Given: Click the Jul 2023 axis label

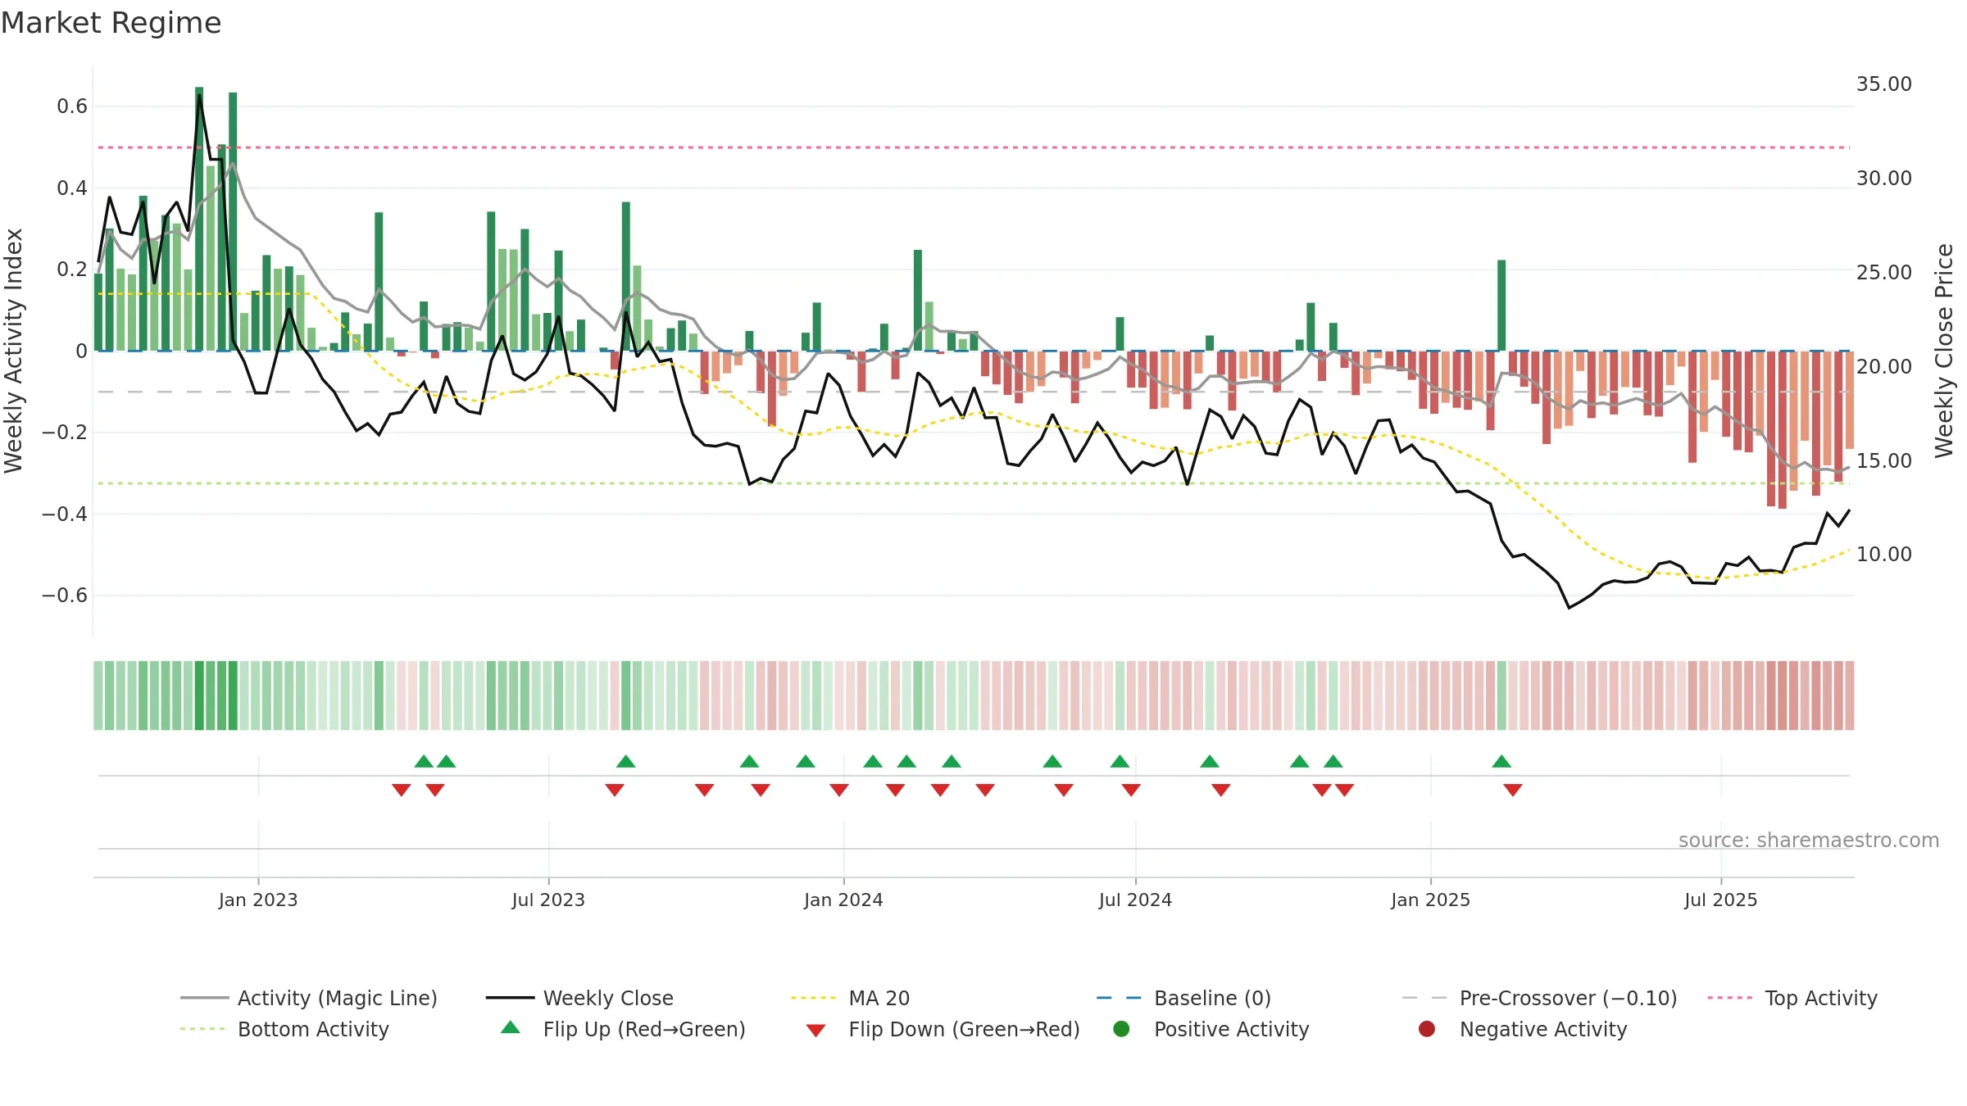Looking at the screenshot, I should coord(548,900).
